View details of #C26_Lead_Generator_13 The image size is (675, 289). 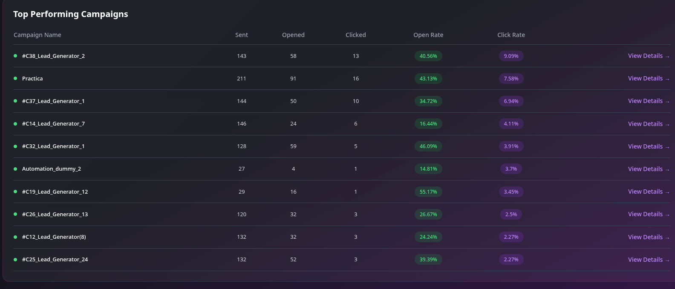[648, 214]
